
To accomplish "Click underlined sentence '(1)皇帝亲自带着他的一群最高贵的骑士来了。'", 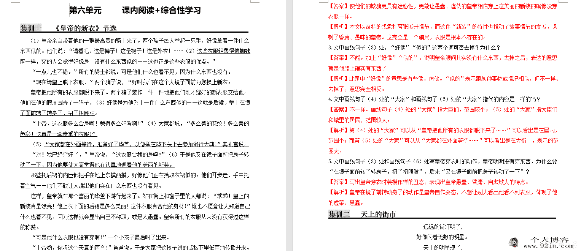I will 86,41.
